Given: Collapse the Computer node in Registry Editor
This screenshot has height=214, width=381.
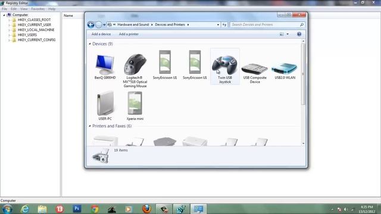Looking at the screenshot, I should (x=4, y=15).
